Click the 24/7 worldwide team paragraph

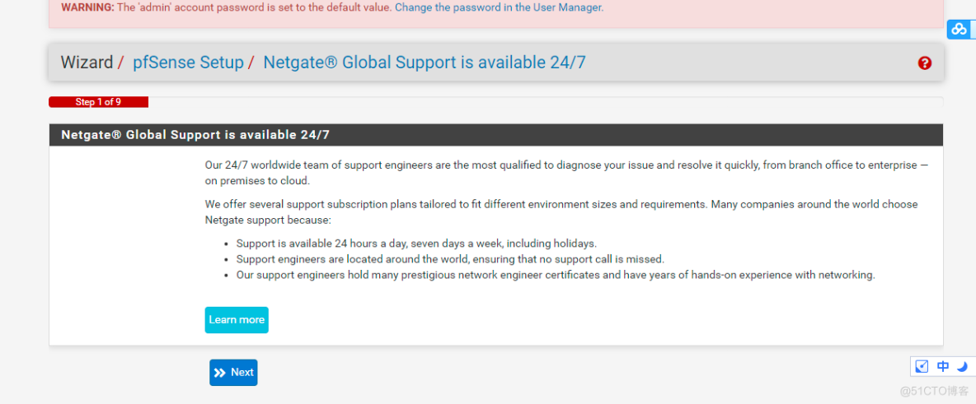point(566,173)
